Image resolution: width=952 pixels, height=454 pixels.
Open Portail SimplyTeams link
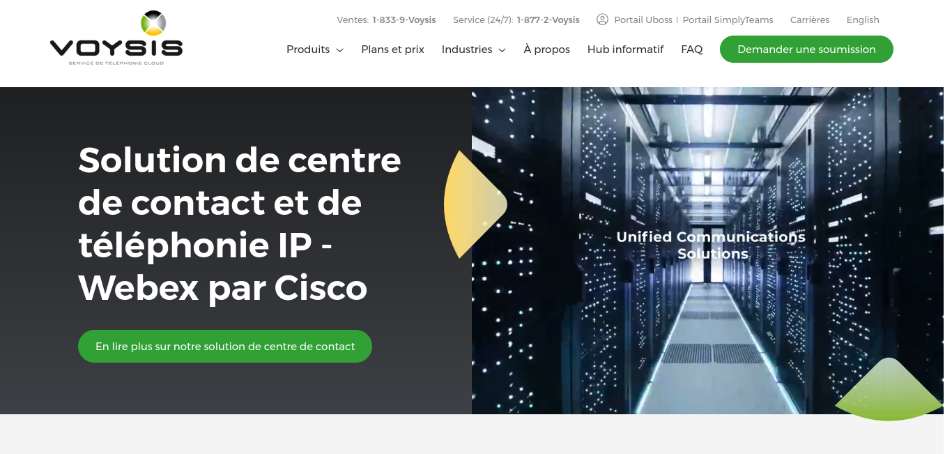pyautogui.click(x=728, y=20)
